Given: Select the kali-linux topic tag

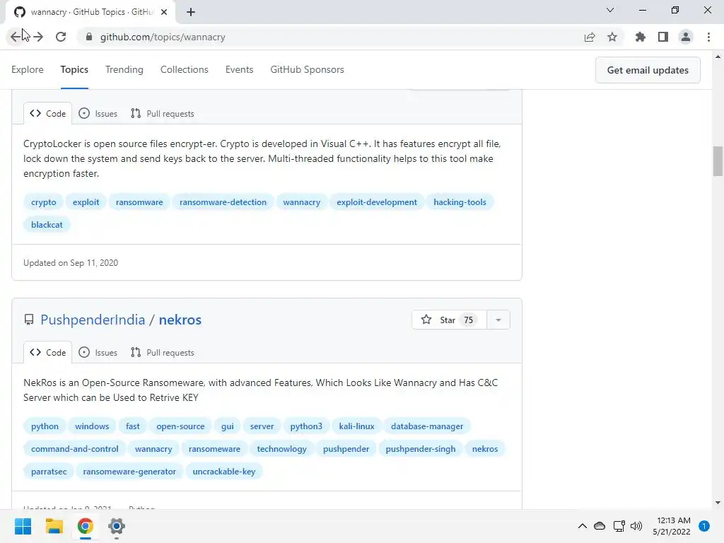Looking at the screenshot, I should 356,426.
